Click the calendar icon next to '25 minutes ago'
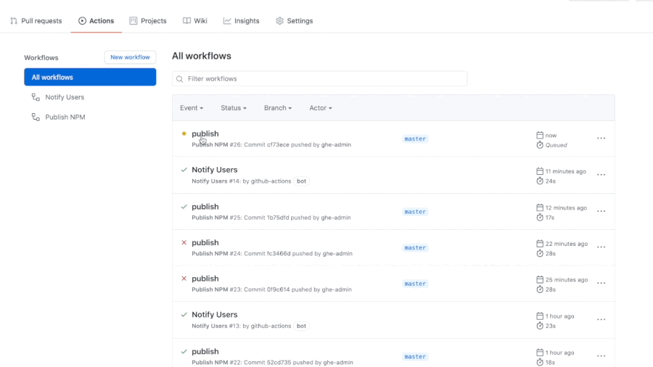The width and height of the screenshot is (653, 367). click(540, 280)
